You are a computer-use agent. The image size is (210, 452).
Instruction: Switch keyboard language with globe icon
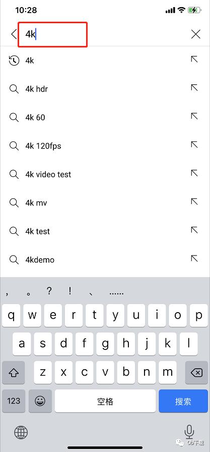(x=21, y=432)
